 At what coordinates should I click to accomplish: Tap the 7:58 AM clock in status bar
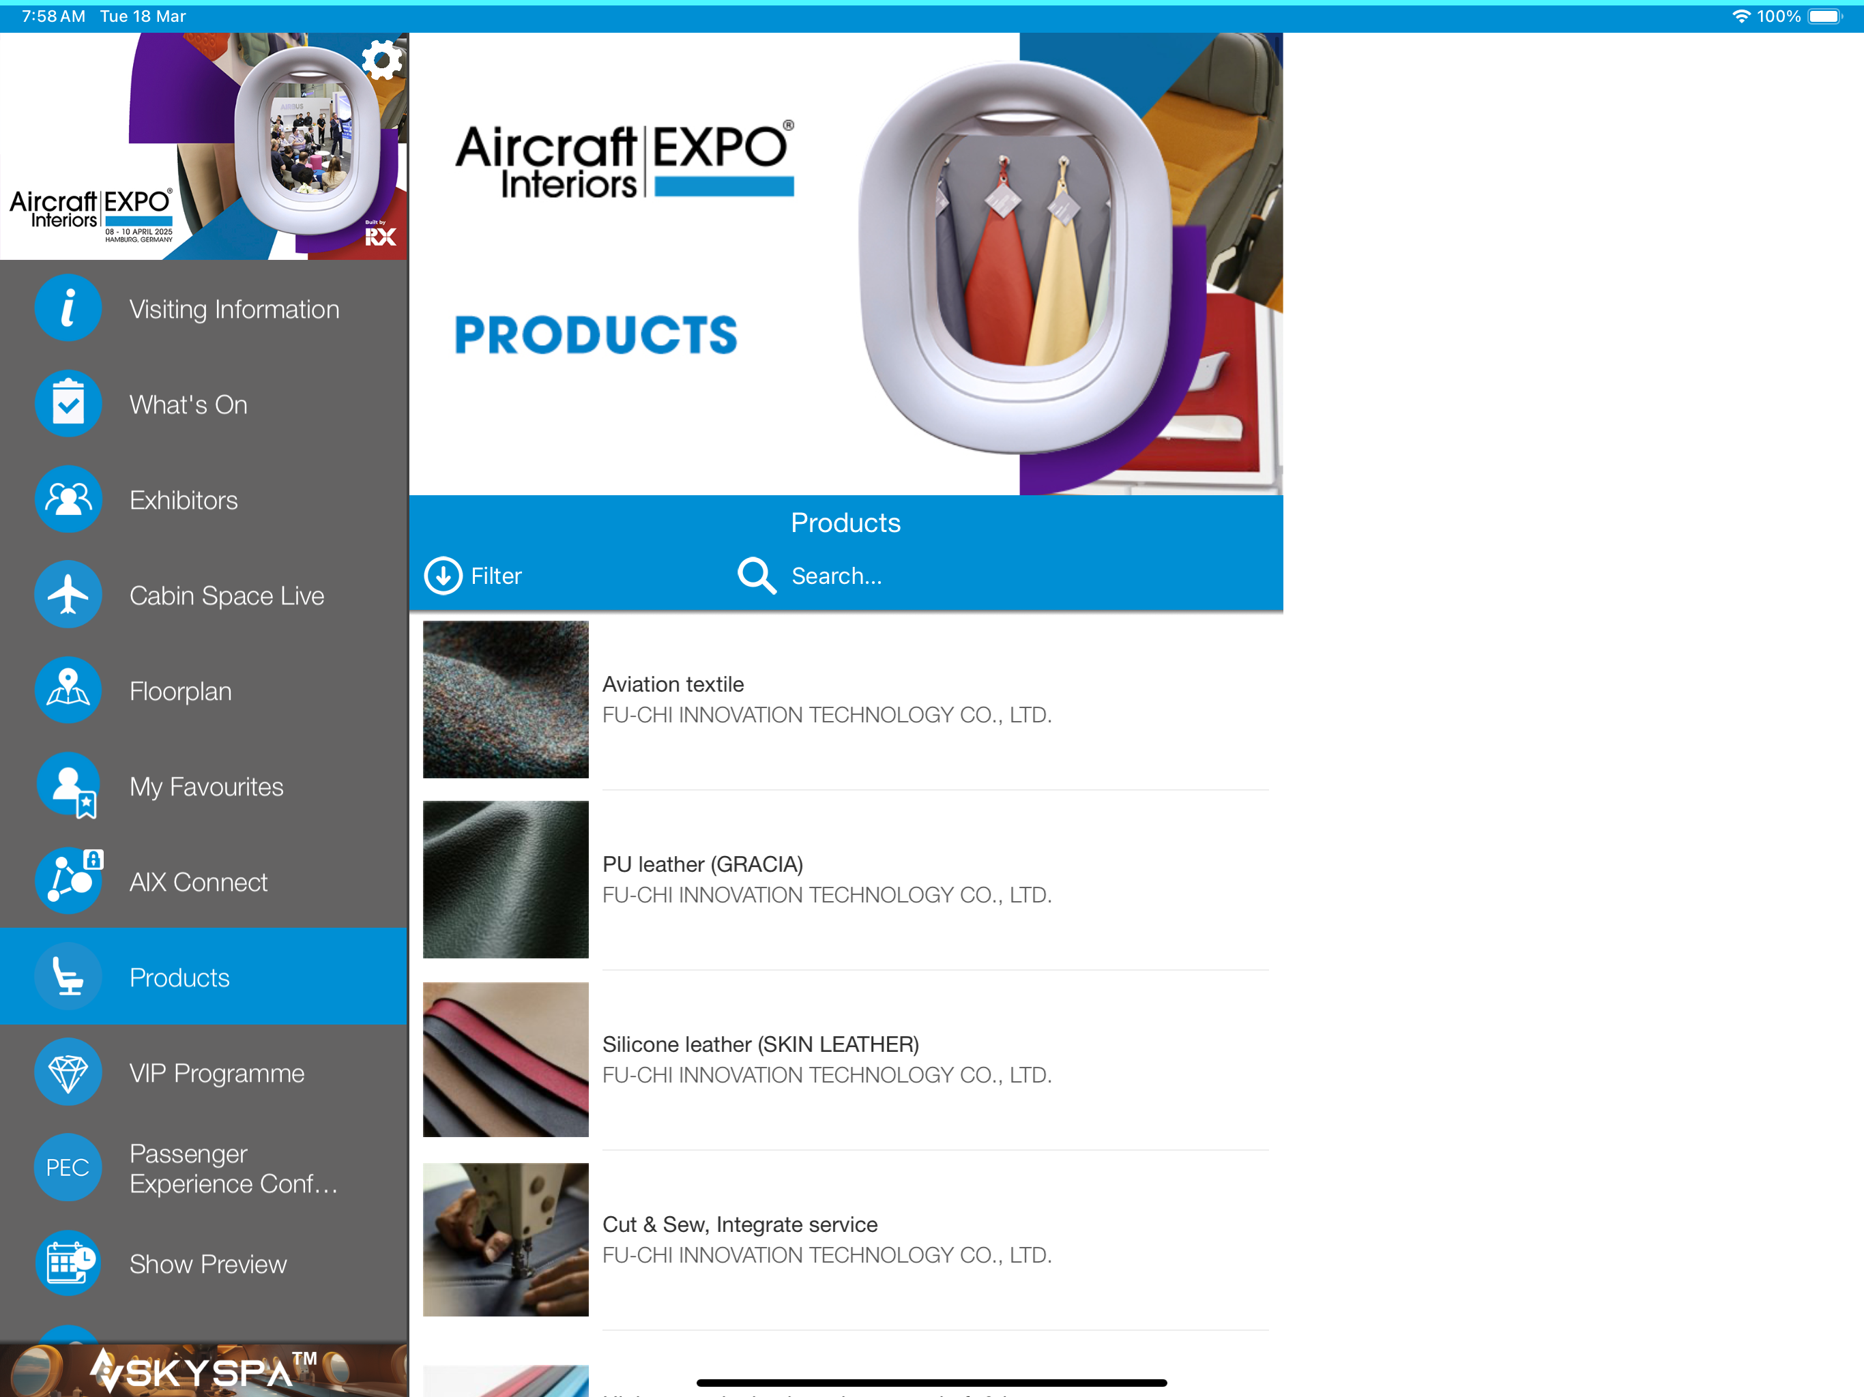pyautogui.click(x=53, y=16)
